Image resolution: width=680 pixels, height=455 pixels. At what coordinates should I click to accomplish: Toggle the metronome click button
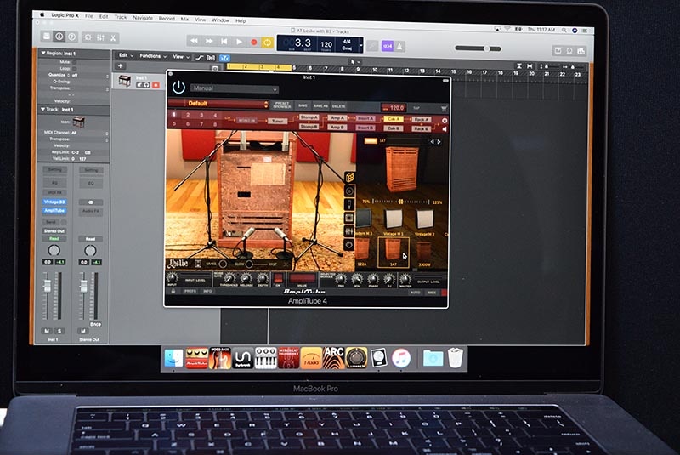399,46
